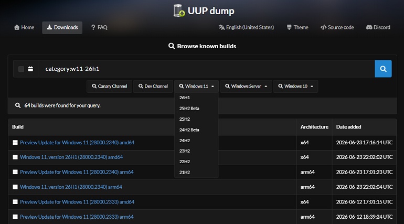Focus the build search input field
The image size is (404, 224).
(207, 69)
